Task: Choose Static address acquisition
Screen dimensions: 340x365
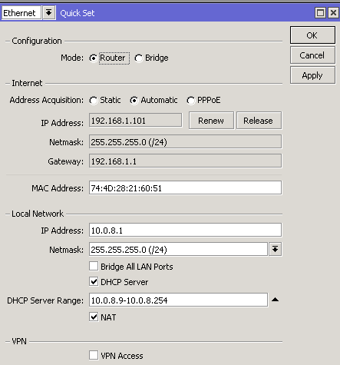Action: (x=94, y=101)
